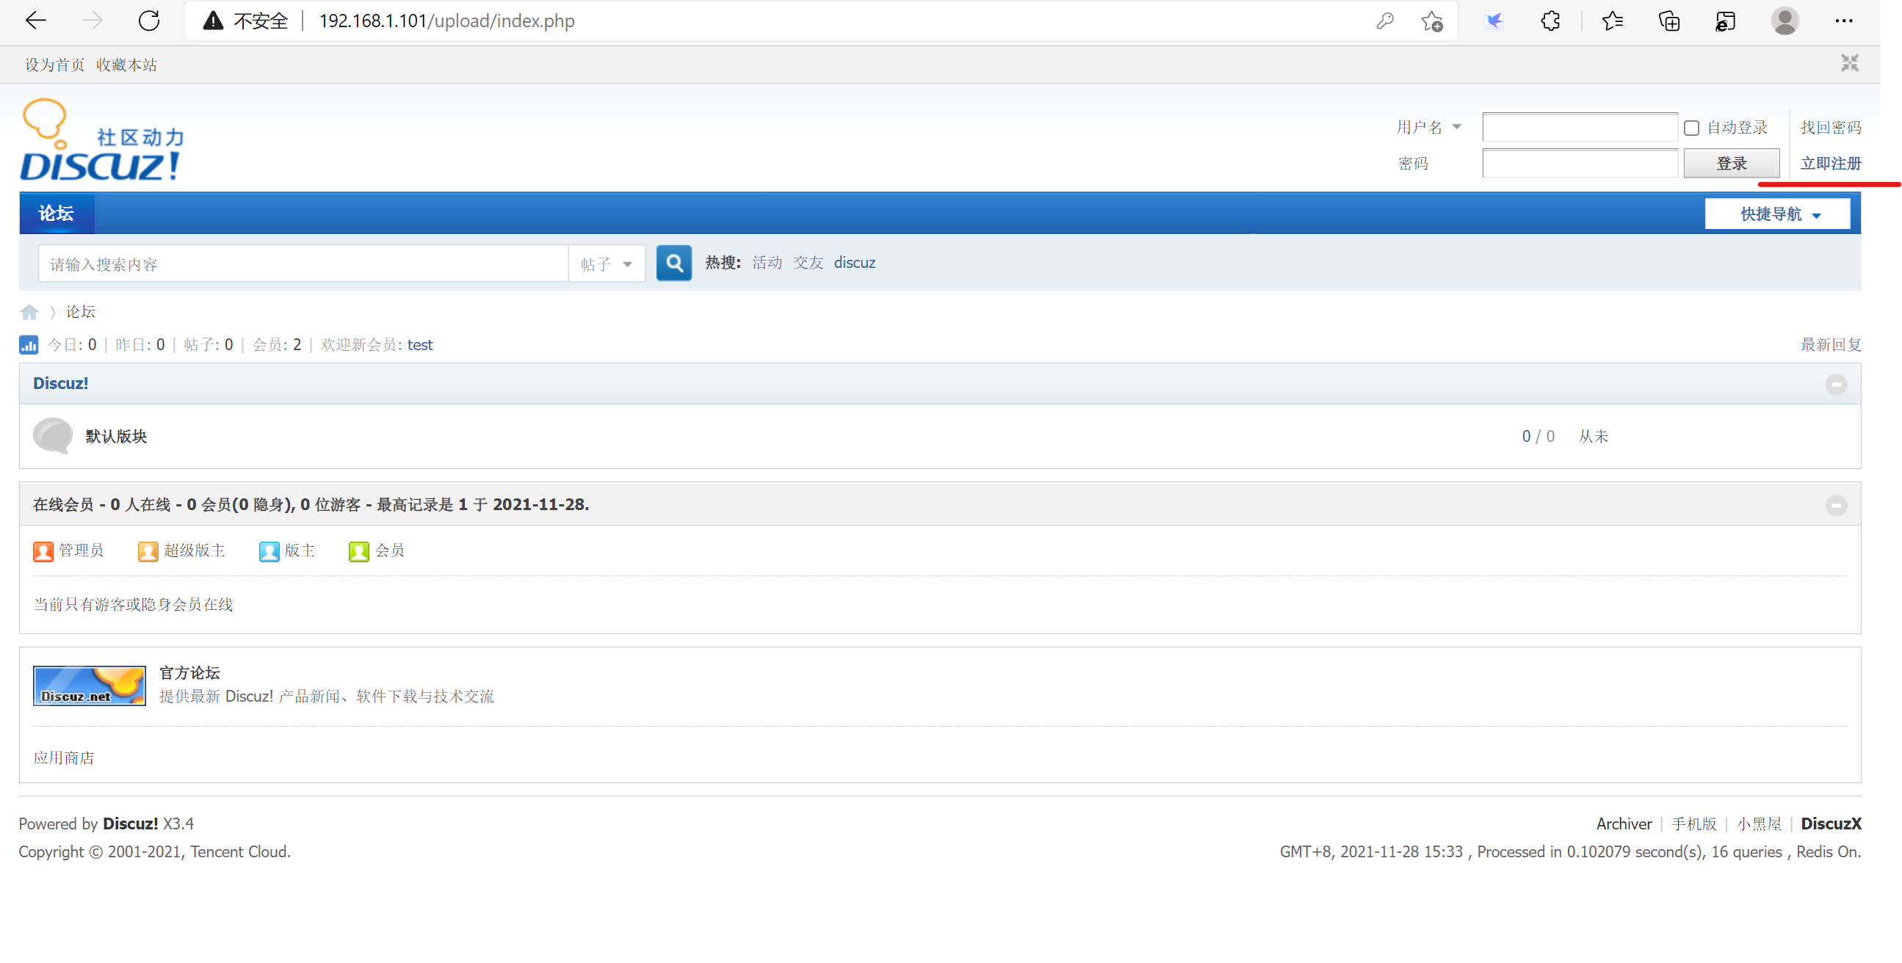The image size is (1902, 963).
Task: Select the 论坛 navigation tab
Action: 56,214
